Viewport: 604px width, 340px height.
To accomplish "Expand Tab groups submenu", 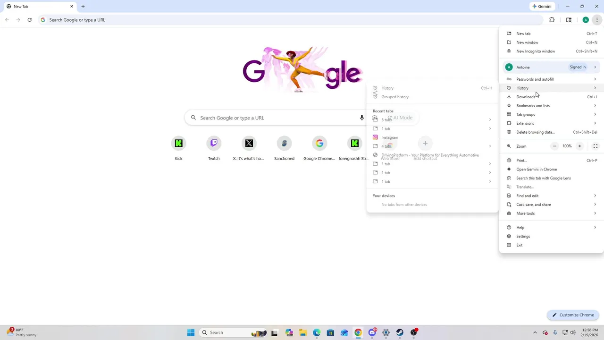I will [552, 114].
